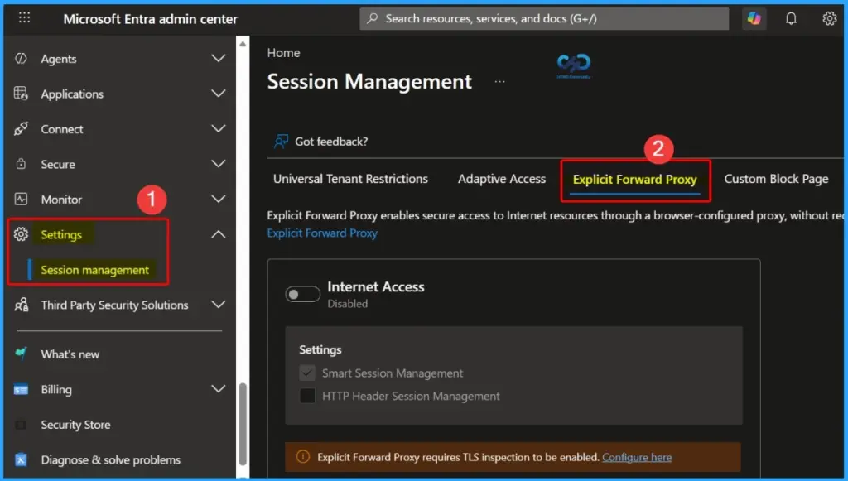This screenshot has width=848, height=481.
Task: Toggle the Internet Access switch
Action: pos(303,294)
